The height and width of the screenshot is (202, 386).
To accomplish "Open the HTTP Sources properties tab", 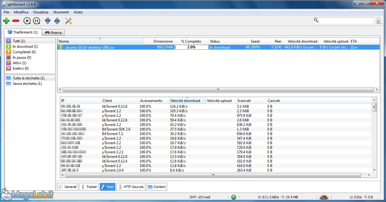I will tap(130, 187).
